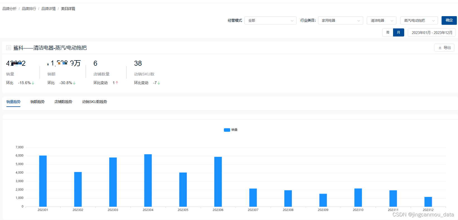Click the 202312 x-axis label
Viewport: 458px width, 220px height.
point(428,210)
